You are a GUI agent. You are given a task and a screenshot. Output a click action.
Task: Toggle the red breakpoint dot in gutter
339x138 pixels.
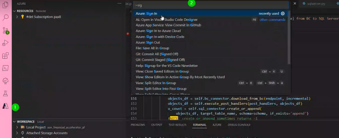pos(128,33)
